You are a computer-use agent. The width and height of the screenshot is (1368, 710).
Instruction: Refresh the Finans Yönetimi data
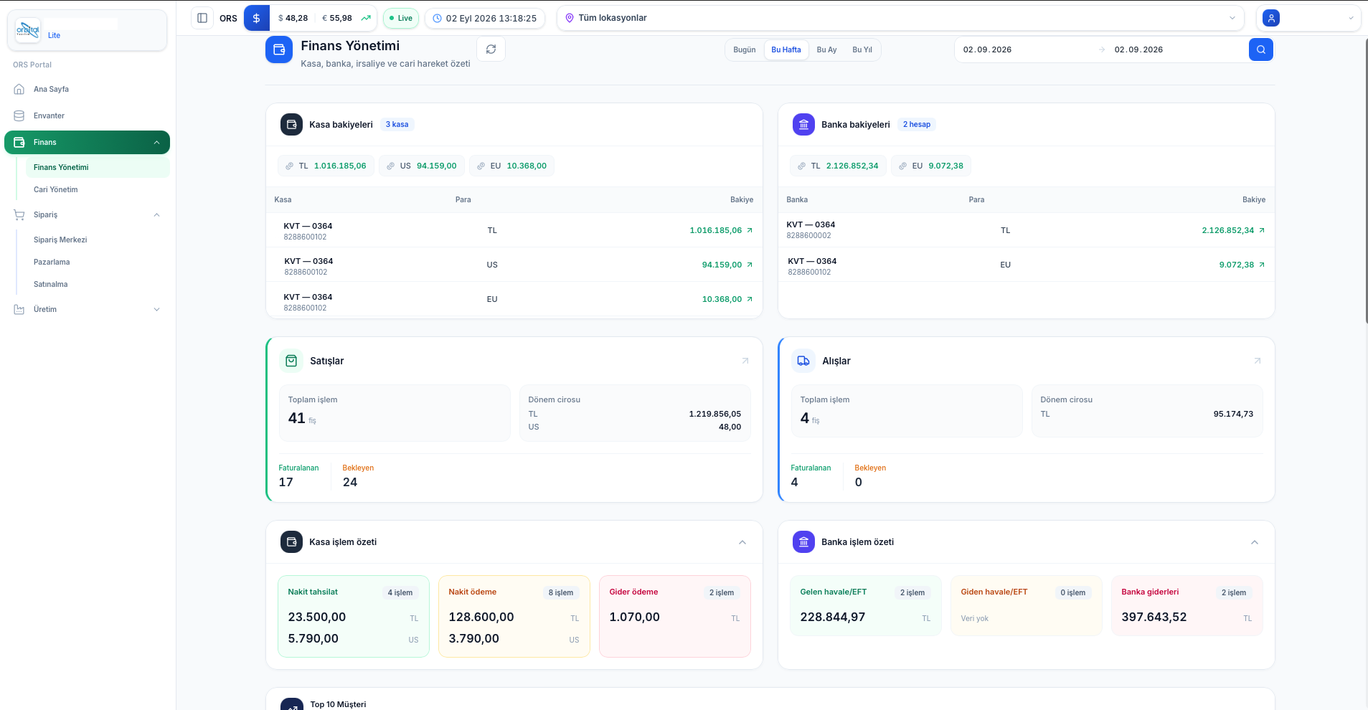[491, 49]
